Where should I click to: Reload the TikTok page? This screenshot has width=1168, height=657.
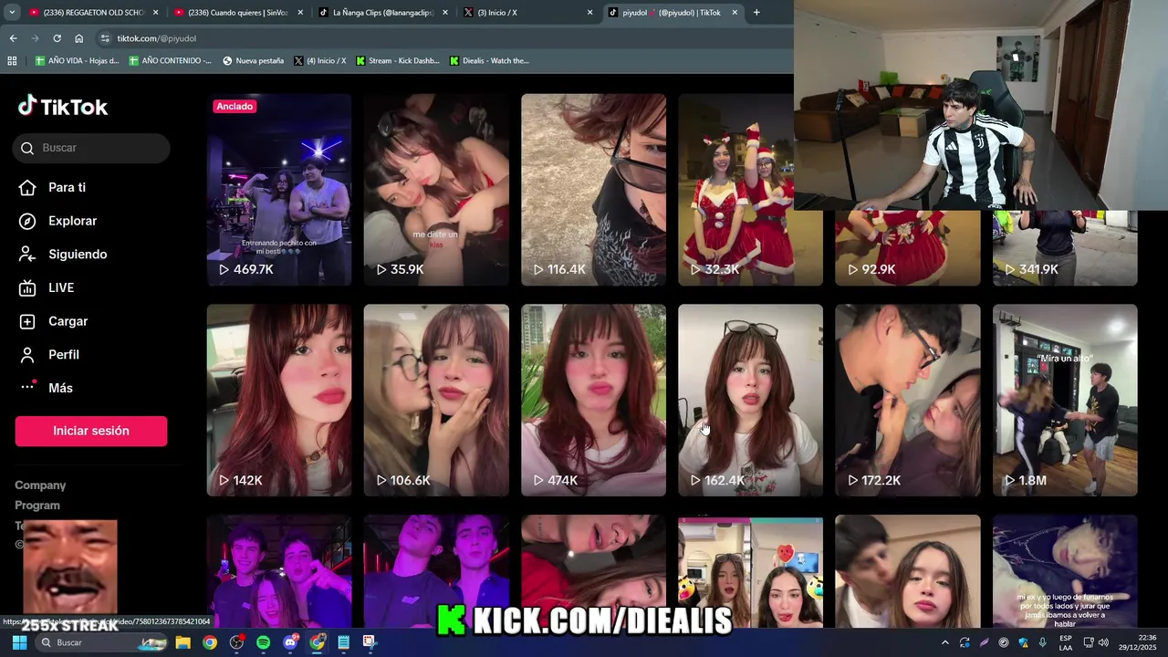pos(57,38)
